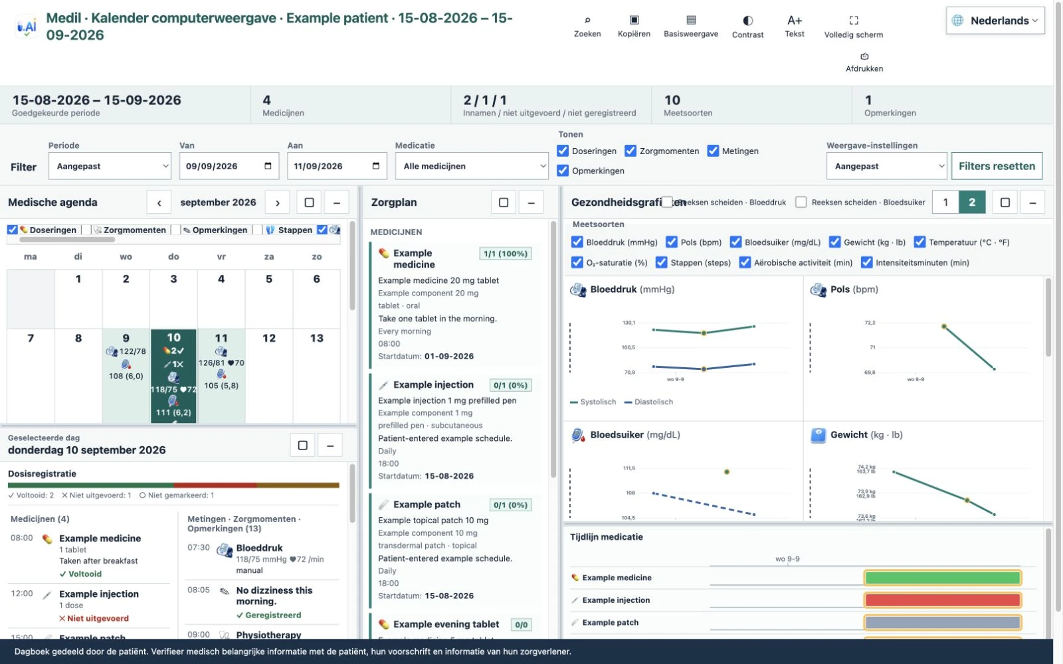The image size is (1063, 664).
Task: Maximize the Geselecteerde dag panel
Action: (303, 445)
